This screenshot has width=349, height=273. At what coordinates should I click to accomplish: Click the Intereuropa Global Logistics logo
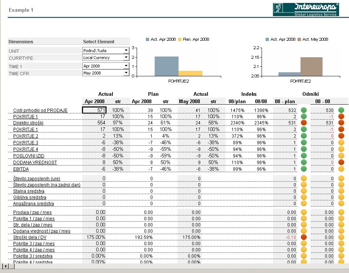pyautogui.click(x=306, y=10)
